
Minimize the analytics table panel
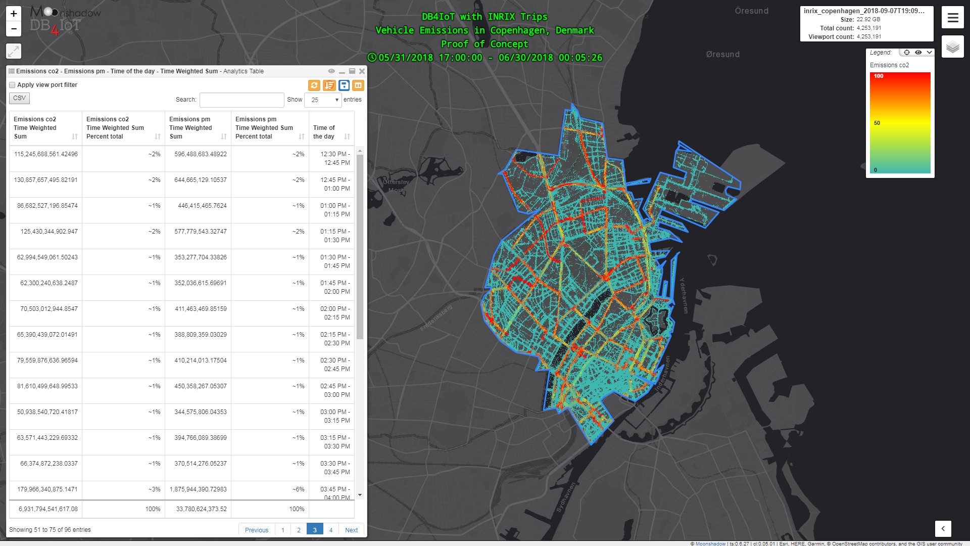coord(342,72)
